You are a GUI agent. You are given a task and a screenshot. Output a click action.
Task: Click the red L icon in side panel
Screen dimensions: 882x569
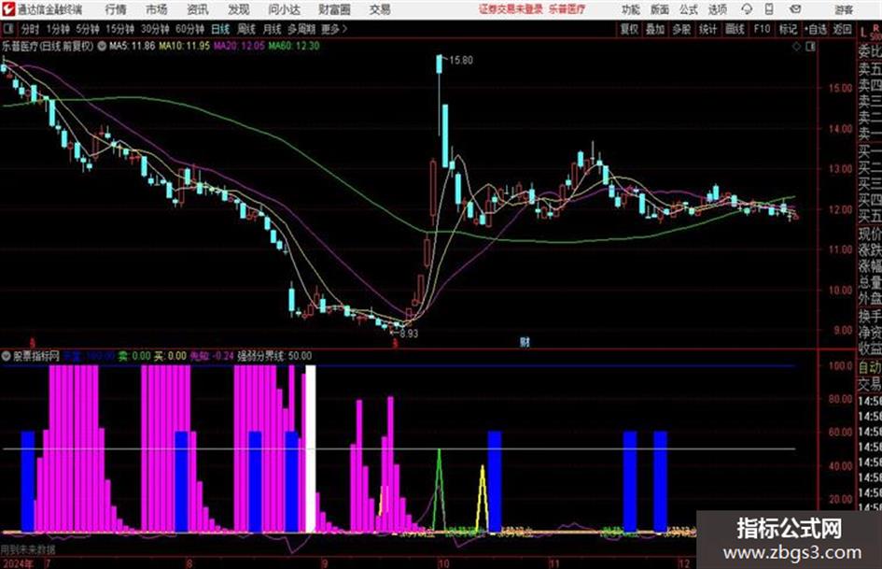pos(863,34)
